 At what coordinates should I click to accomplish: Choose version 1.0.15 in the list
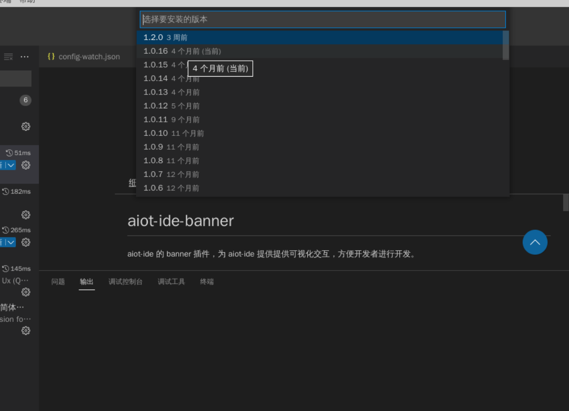(320, 65)
